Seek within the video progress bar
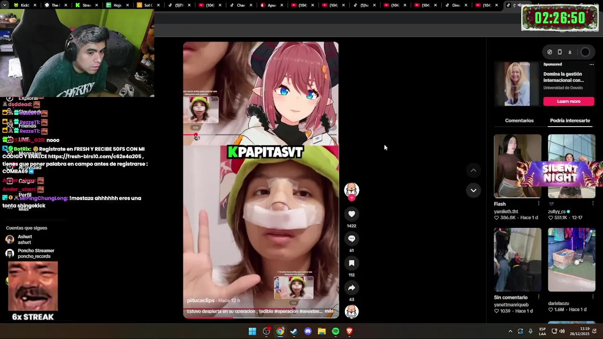Viewport: 603px width, 339px height. (261, 317)
